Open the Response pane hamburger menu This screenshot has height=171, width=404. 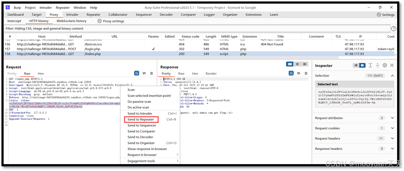coord(306,73)
